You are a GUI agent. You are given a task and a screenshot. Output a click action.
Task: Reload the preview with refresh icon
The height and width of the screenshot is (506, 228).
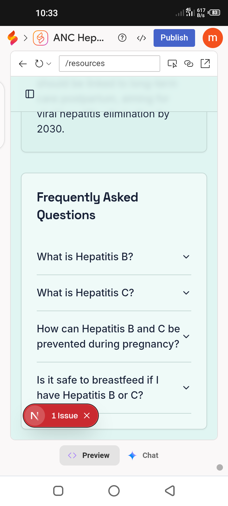point(39,64)
